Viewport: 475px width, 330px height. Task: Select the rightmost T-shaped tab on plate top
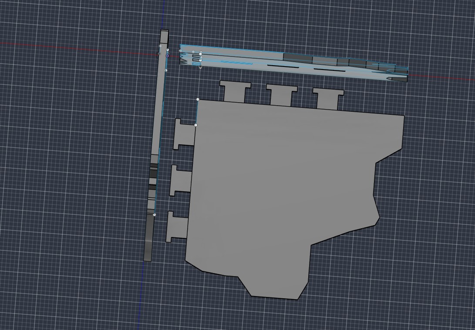pos(328,99)
